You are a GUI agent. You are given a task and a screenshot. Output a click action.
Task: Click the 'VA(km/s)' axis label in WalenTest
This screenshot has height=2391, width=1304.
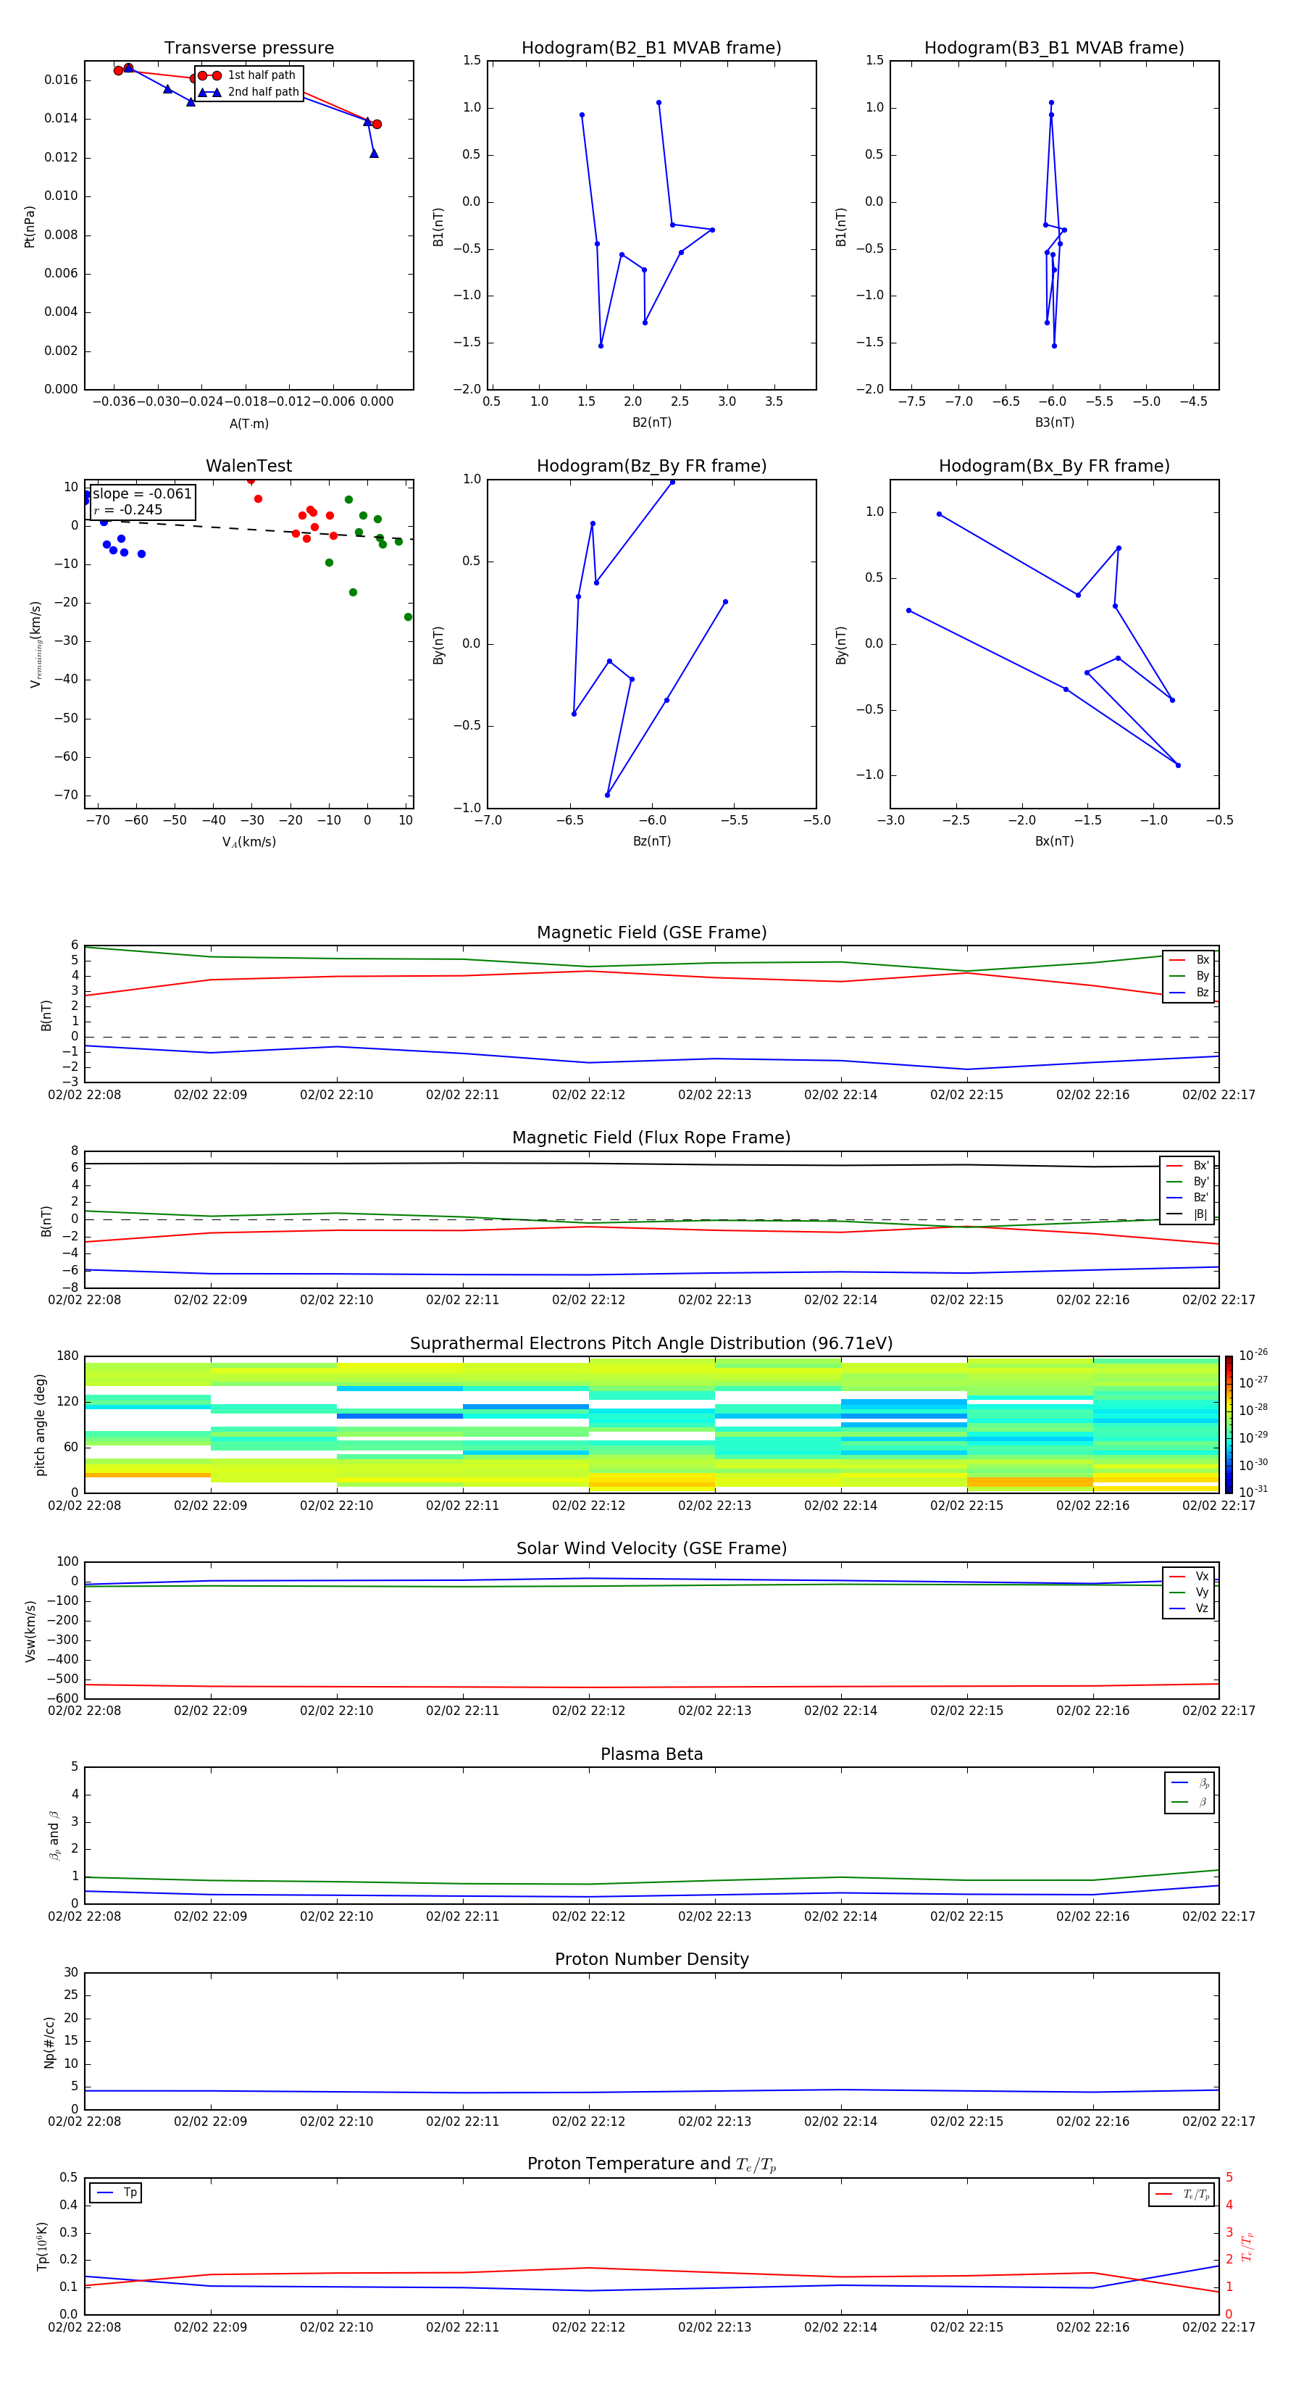click(248, 842)
